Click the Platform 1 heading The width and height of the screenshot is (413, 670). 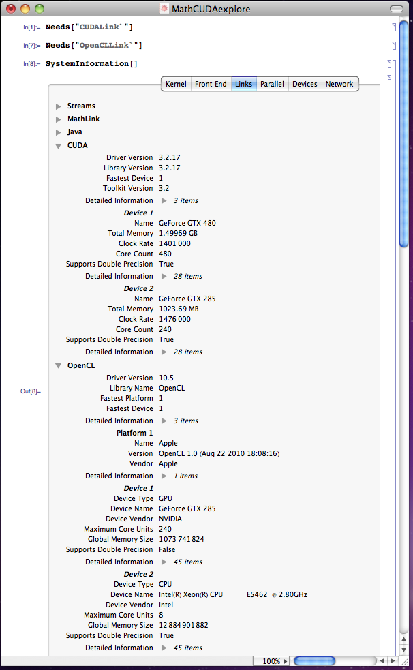(x=134, y=433)
